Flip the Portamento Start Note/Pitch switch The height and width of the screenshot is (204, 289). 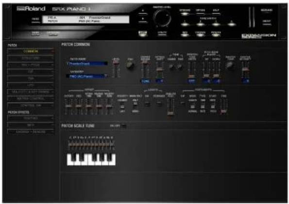point(213,106)
